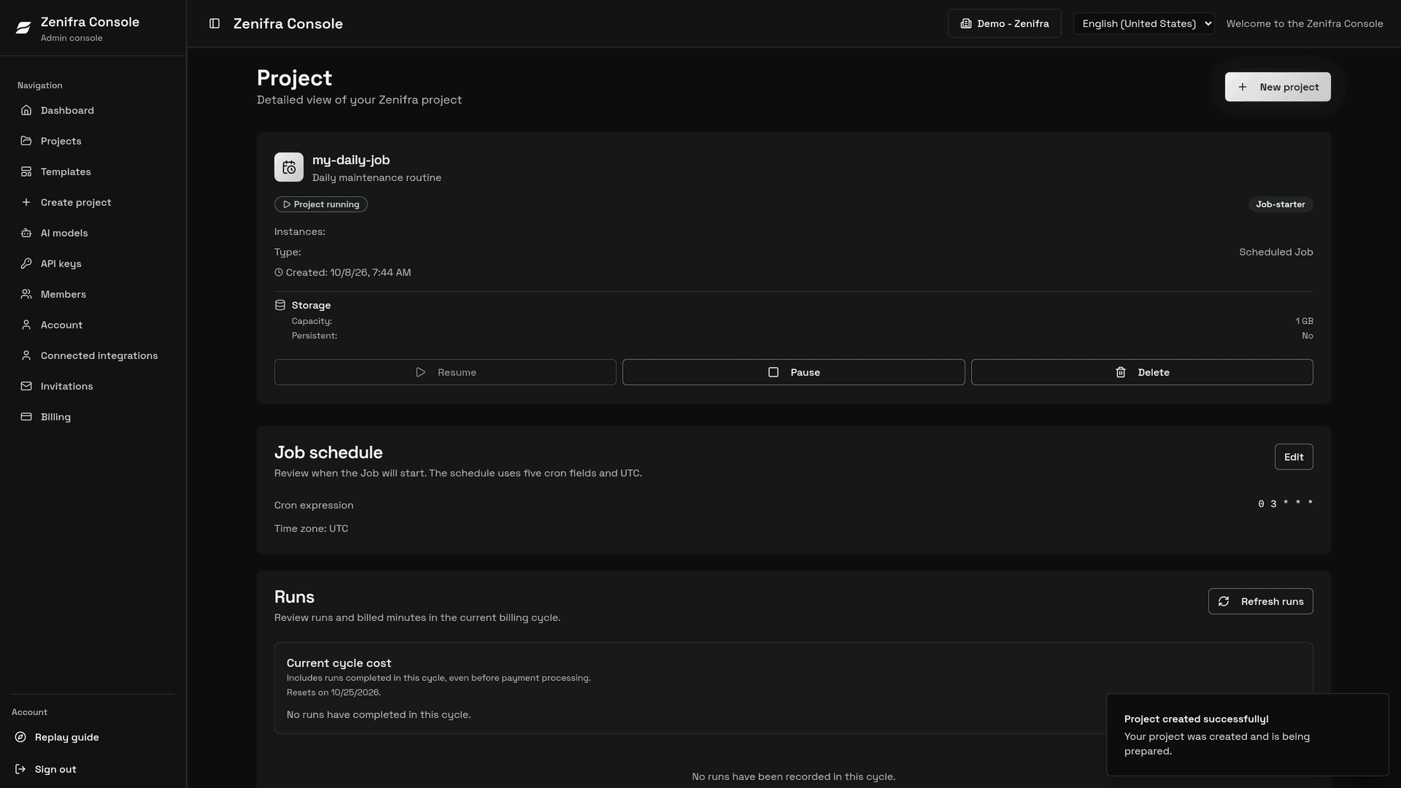Click the Resets on 10/25/2026 text
The image size is (1401, 788).
pos(333,692)
